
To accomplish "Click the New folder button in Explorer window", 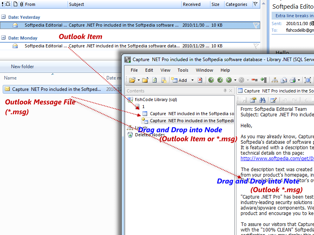I will [x=22, y=67].
